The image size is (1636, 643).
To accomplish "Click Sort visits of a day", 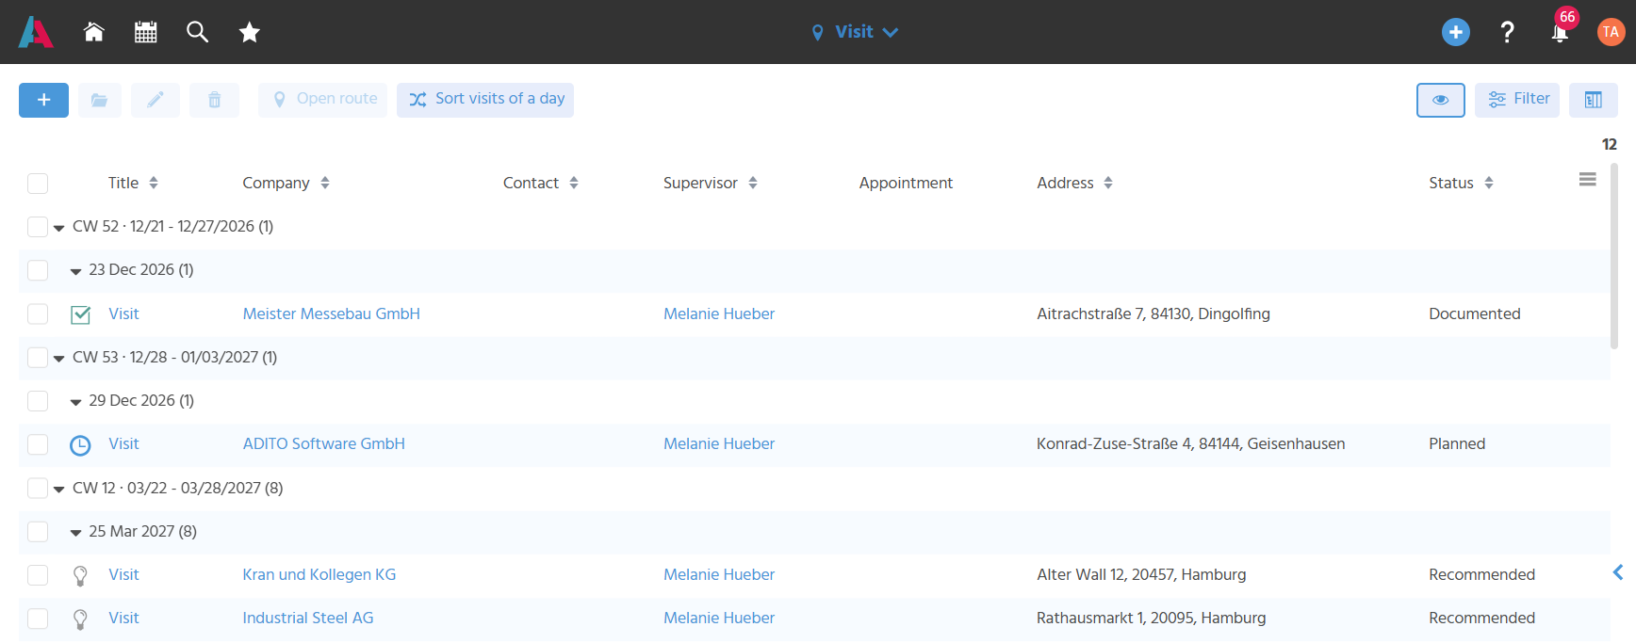I will point(485,100).
